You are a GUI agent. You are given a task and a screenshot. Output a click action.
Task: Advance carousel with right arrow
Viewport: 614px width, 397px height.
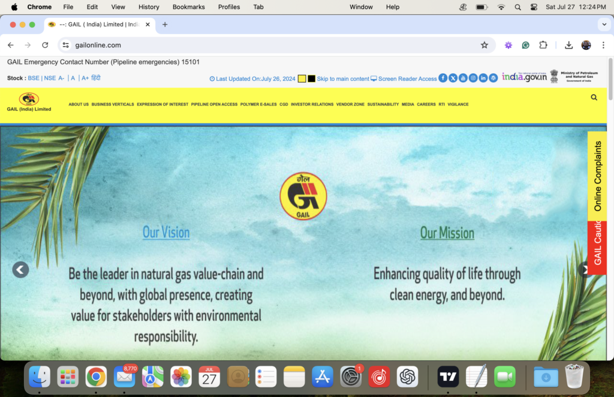point(583,270)
